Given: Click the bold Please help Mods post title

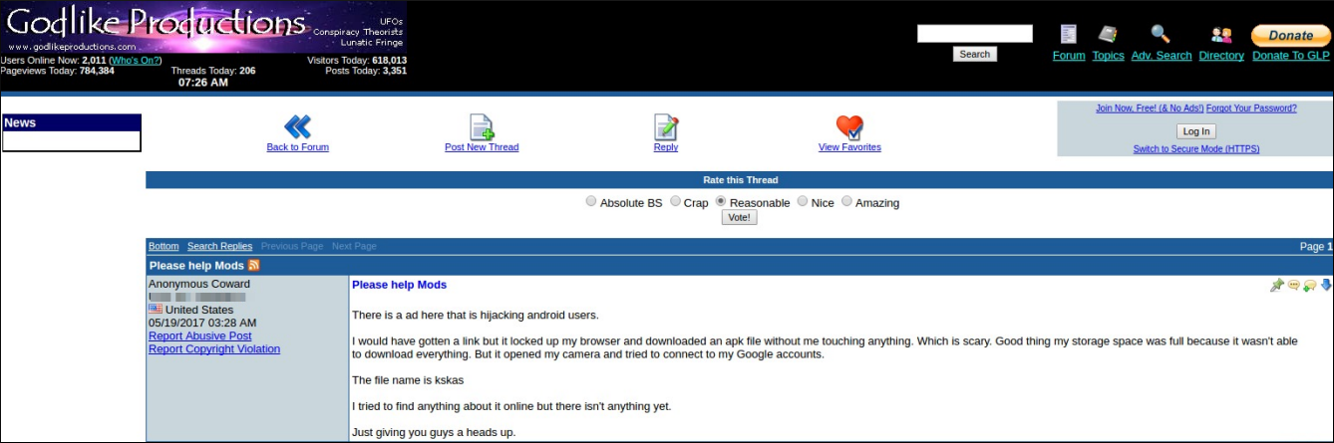Looking at the screenshot, I should click(399, 285).
